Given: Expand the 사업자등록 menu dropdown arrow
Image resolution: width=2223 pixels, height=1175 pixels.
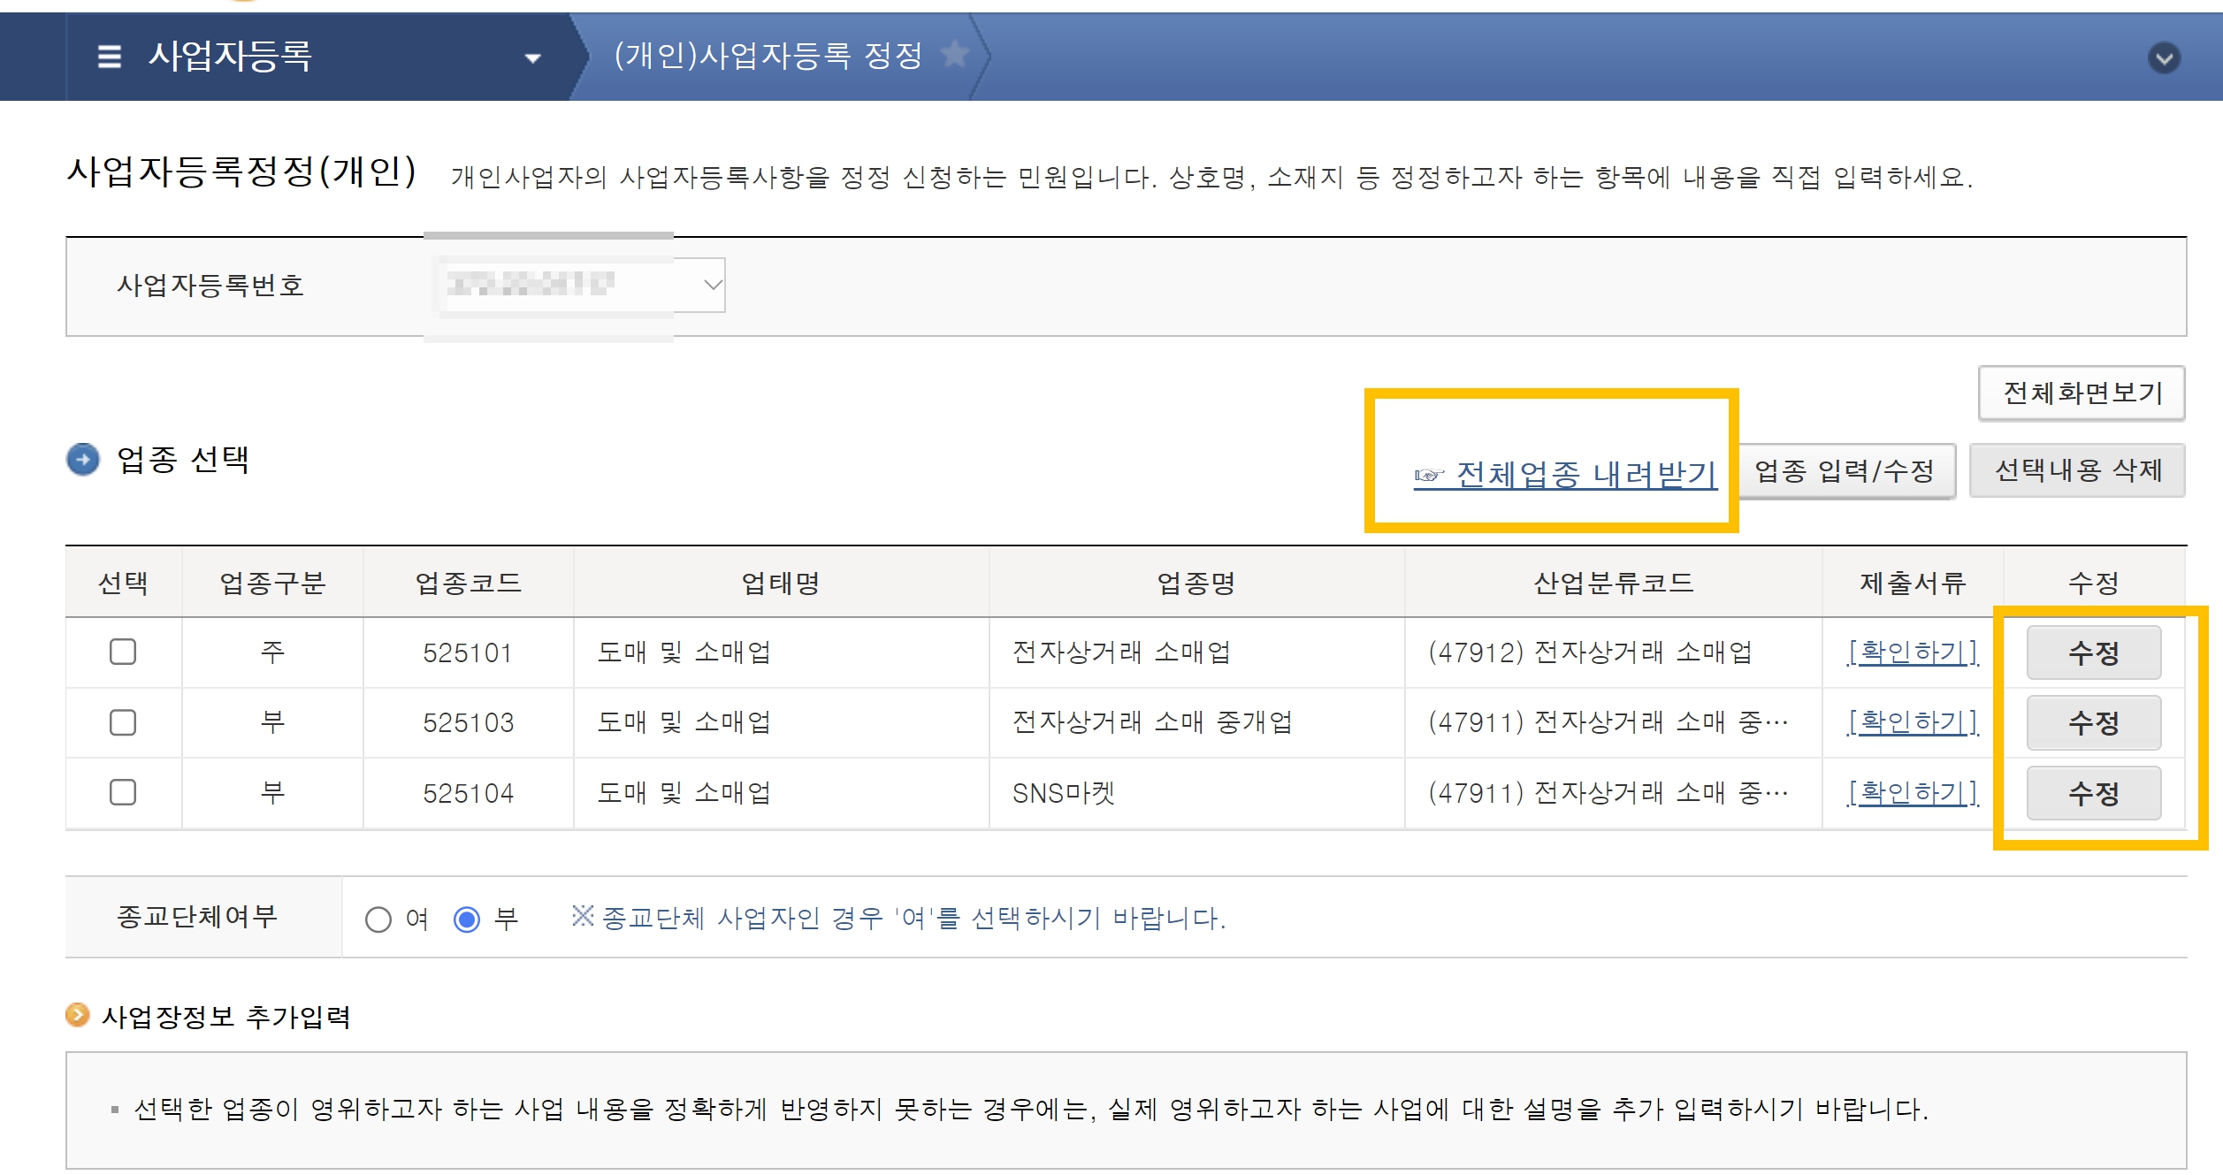Looking at the screenshot, I should click(x=532, y=58).
